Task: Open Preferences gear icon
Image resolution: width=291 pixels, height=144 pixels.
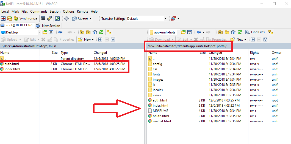Action: click(x=66, y=19)
